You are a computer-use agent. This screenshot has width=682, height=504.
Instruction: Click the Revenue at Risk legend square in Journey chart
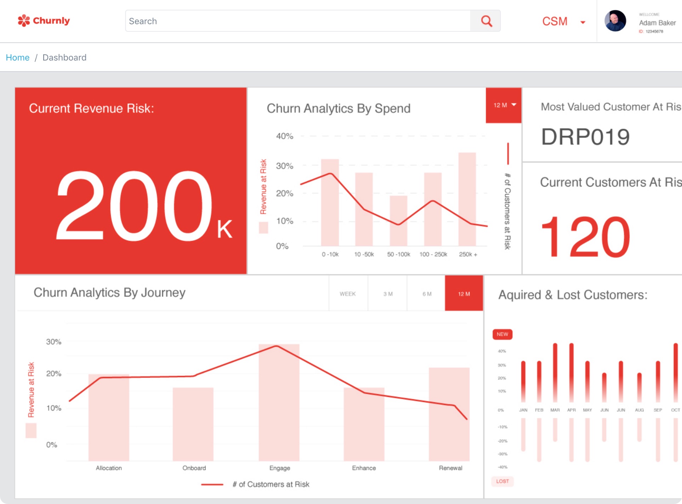tap(31, 431)
